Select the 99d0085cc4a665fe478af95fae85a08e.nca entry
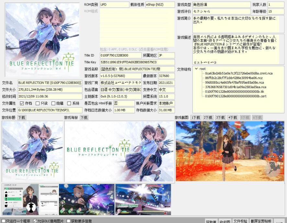The height and width of the screenshot is (223, 287). pos(235,82)
